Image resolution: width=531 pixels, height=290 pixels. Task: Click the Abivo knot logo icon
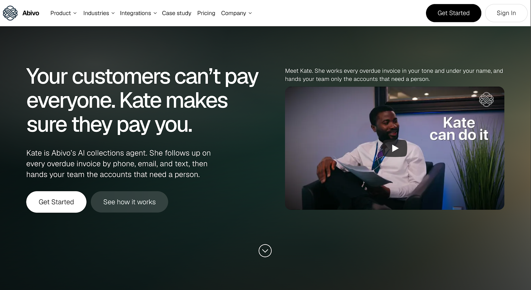pyautogui.click(x=10, y=13)
